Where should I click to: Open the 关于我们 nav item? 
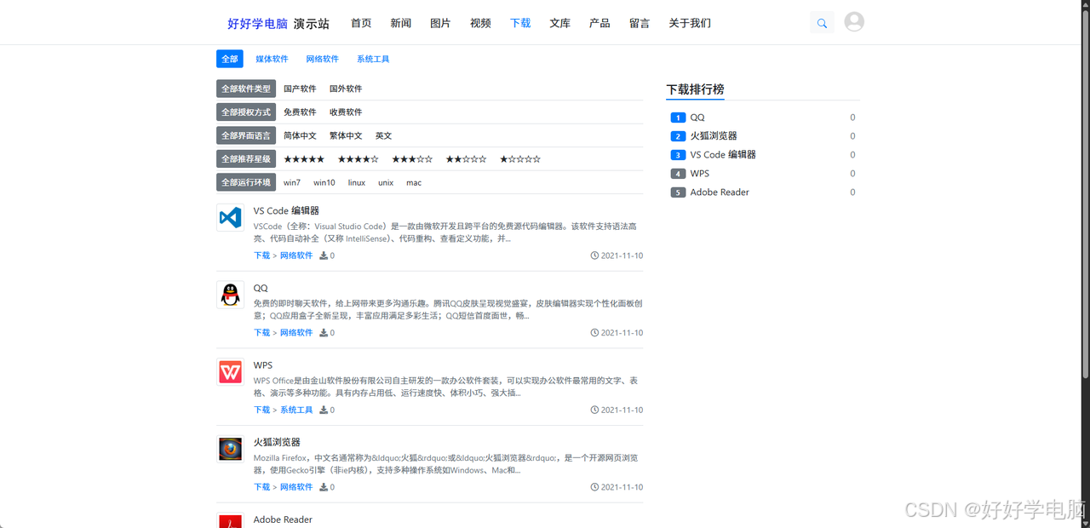click(690, 23)
